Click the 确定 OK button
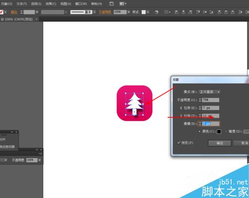Screen dimensions: 249x198 pyautogui.click(x=220, y=143)
